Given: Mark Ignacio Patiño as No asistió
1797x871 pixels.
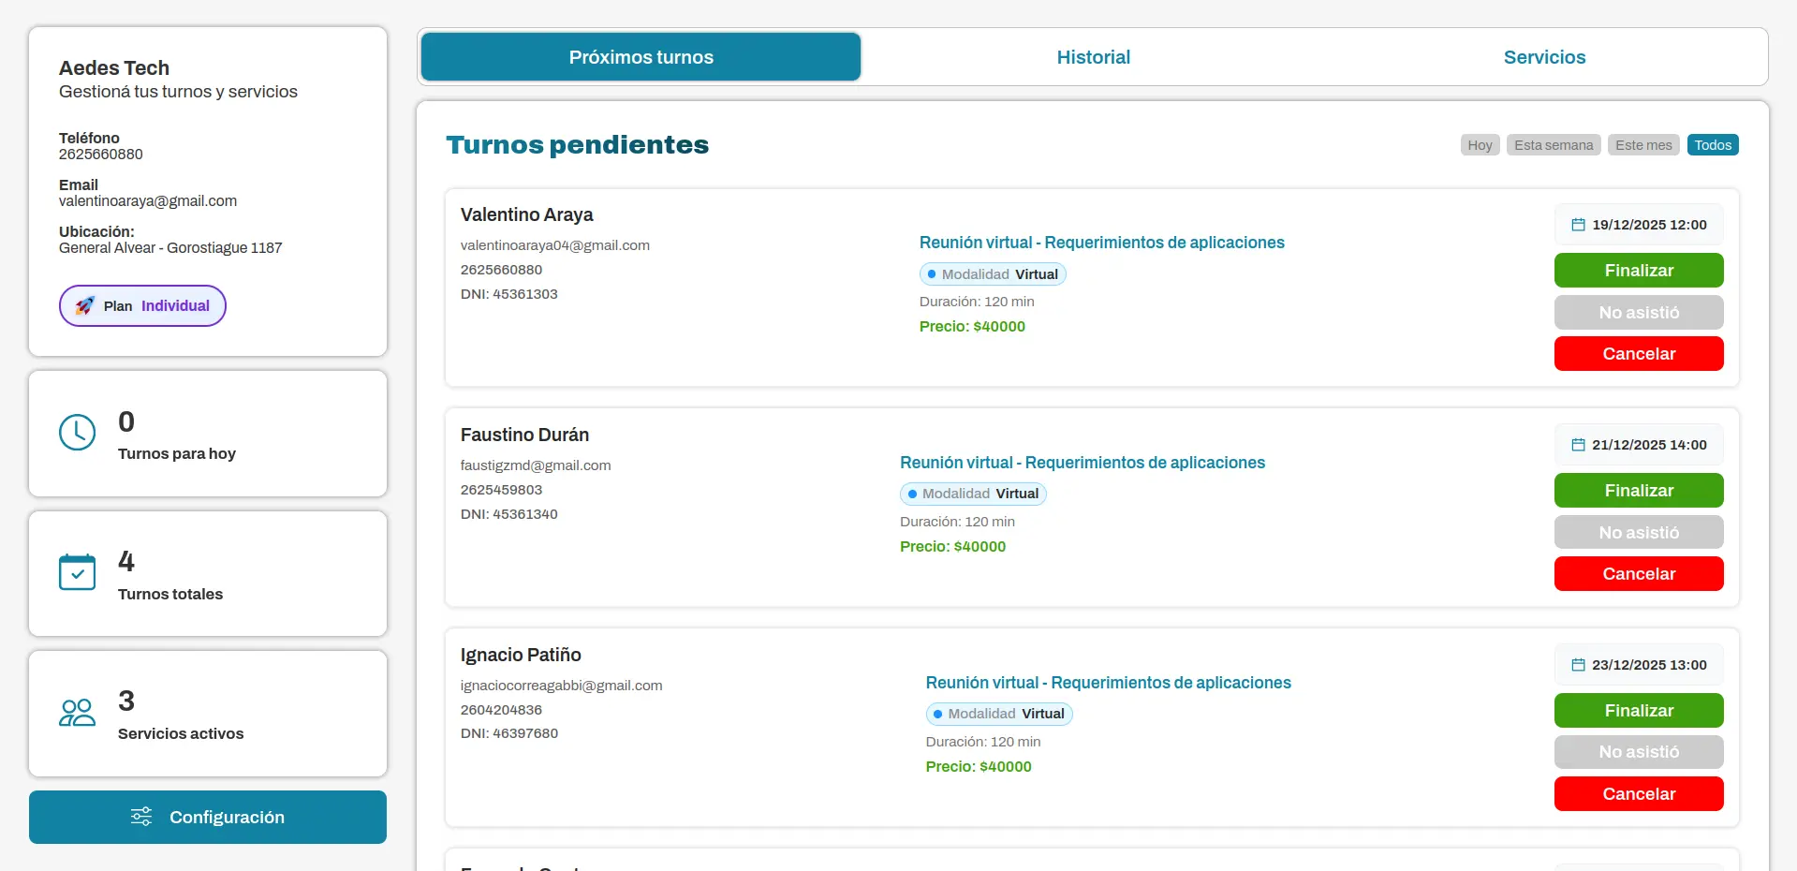Looking at the screenshot, I should [x=1638, y=752].
